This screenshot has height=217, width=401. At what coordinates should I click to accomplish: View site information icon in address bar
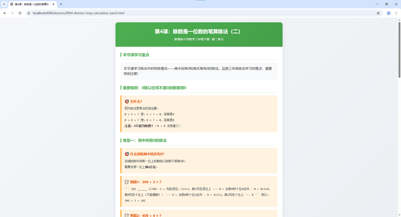pyautogui.click(x=29, y=13)
